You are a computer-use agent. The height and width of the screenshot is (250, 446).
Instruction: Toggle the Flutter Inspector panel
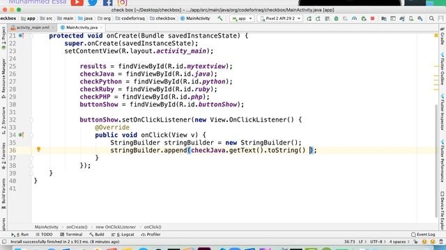[443, 111]
